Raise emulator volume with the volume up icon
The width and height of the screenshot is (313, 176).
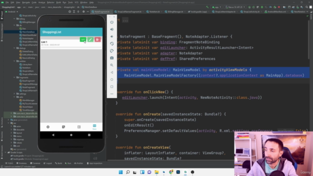(x=112, y=29)
